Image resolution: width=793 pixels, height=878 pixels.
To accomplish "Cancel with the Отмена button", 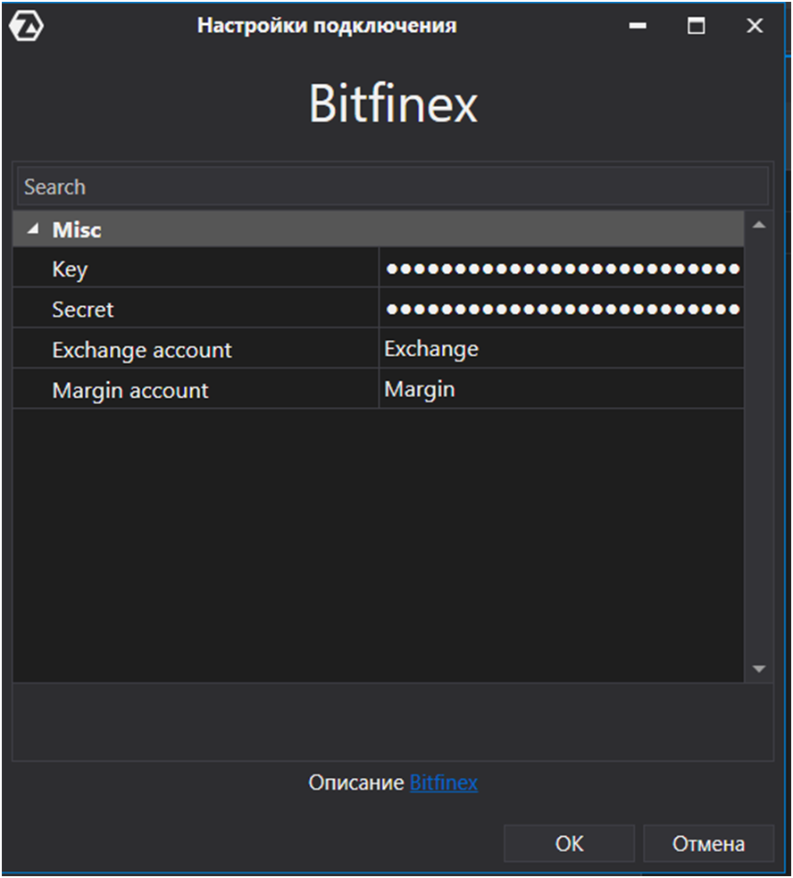I will [708, 843].
